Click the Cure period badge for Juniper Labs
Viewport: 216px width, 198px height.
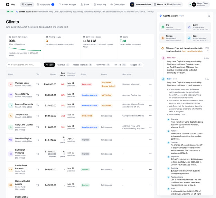pos(87,116)
